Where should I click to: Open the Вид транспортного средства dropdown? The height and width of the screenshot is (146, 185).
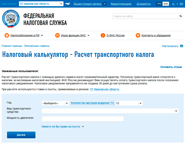(x=110, y=111)
